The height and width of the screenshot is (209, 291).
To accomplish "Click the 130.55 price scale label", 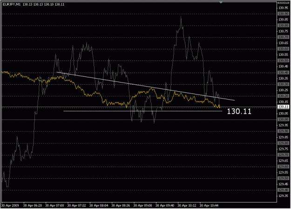I will point(284,55).
